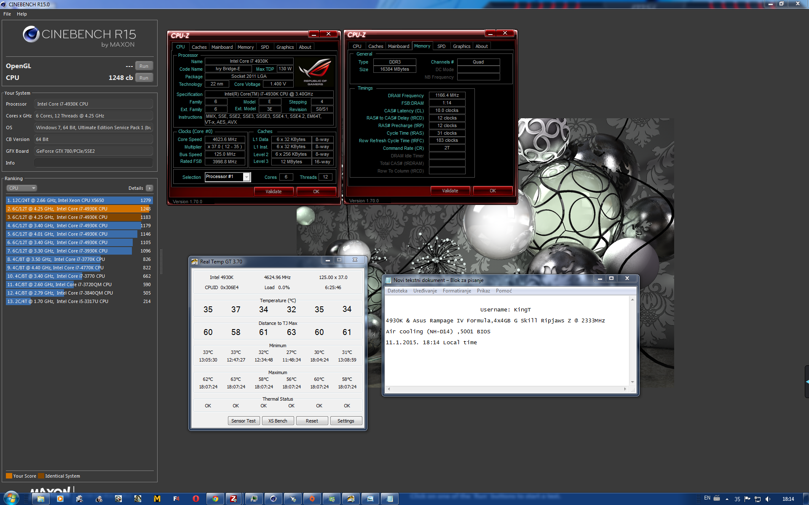809x505 pixels.
Task: Open the Notepad Datoteka menu
Action: (x=397, y=291)
